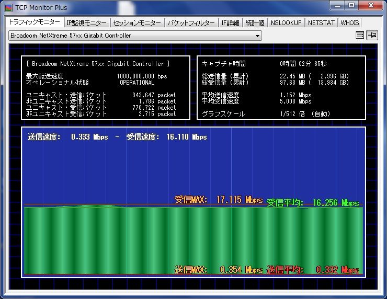Click the 送信MAX 0.354 Mbps label

pyautogui.click(x=219, y=270)
